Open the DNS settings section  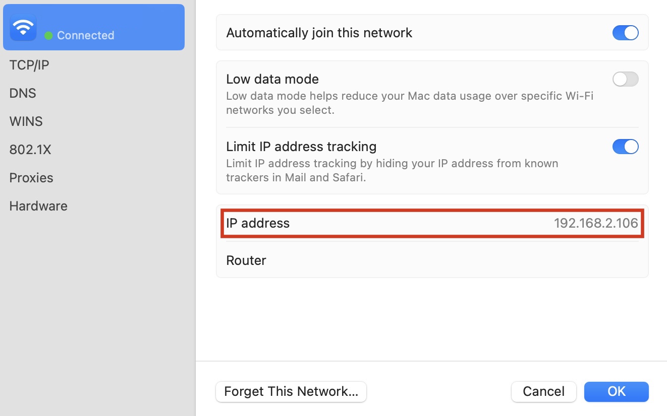22,93
